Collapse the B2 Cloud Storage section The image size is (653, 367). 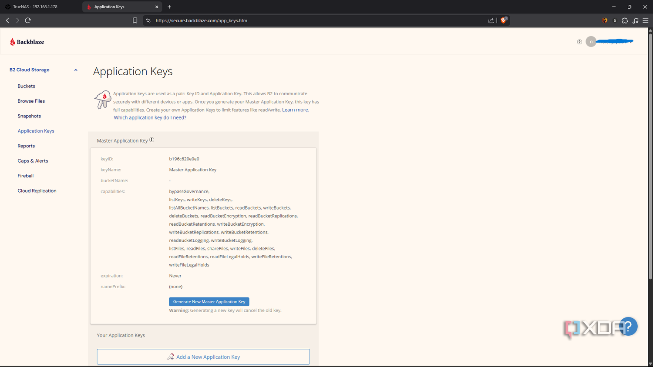coord(76,70)
